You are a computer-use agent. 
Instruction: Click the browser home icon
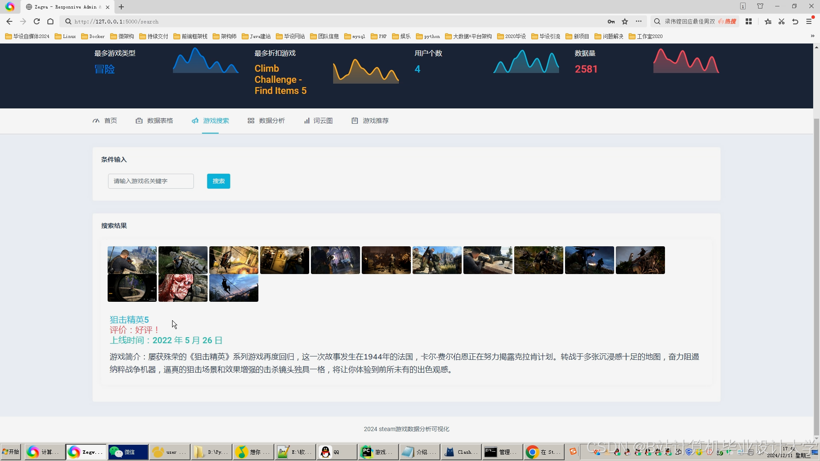tap(50, 21)
